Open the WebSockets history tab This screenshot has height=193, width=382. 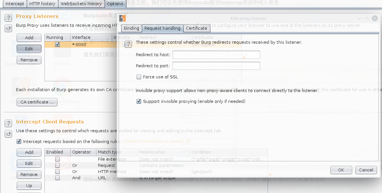[x=81, y=4]
